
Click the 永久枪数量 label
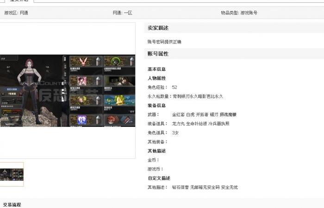point(160,96)
